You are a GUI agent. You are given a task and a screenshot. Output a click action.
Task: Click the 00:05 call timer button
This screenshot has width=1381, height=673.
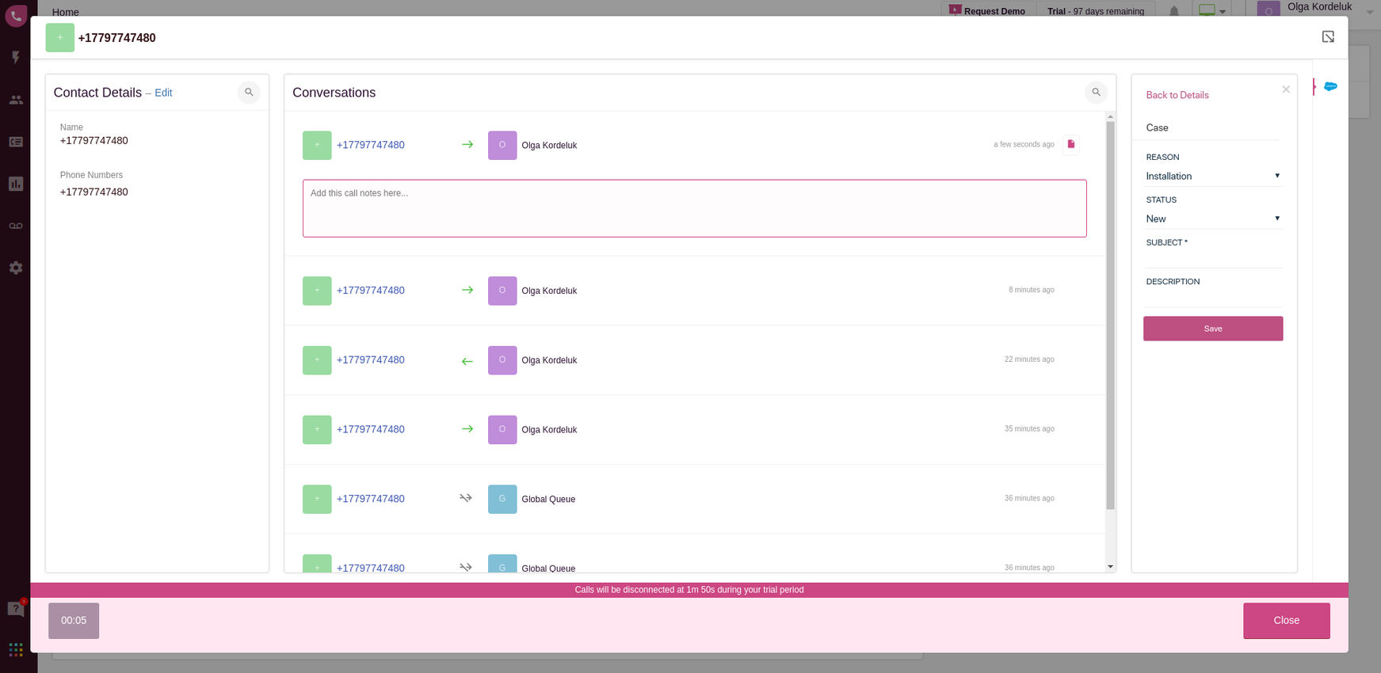[x=74, y=621]
